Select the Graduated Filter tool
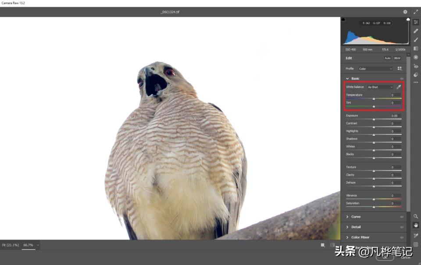421x265 pixels. tap(416, 49)
